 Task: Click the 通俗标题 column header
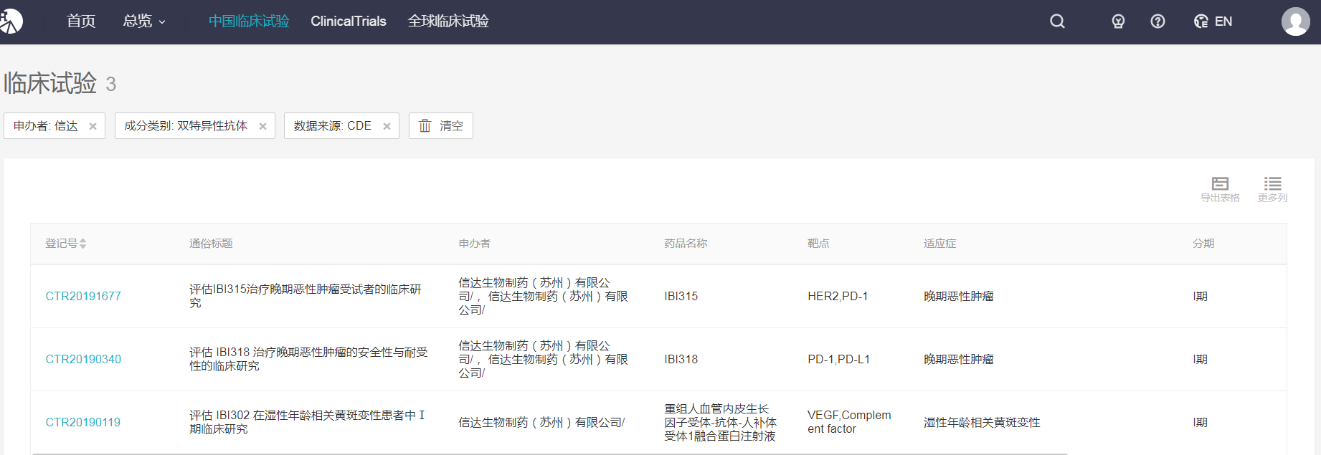coord(211,244)
